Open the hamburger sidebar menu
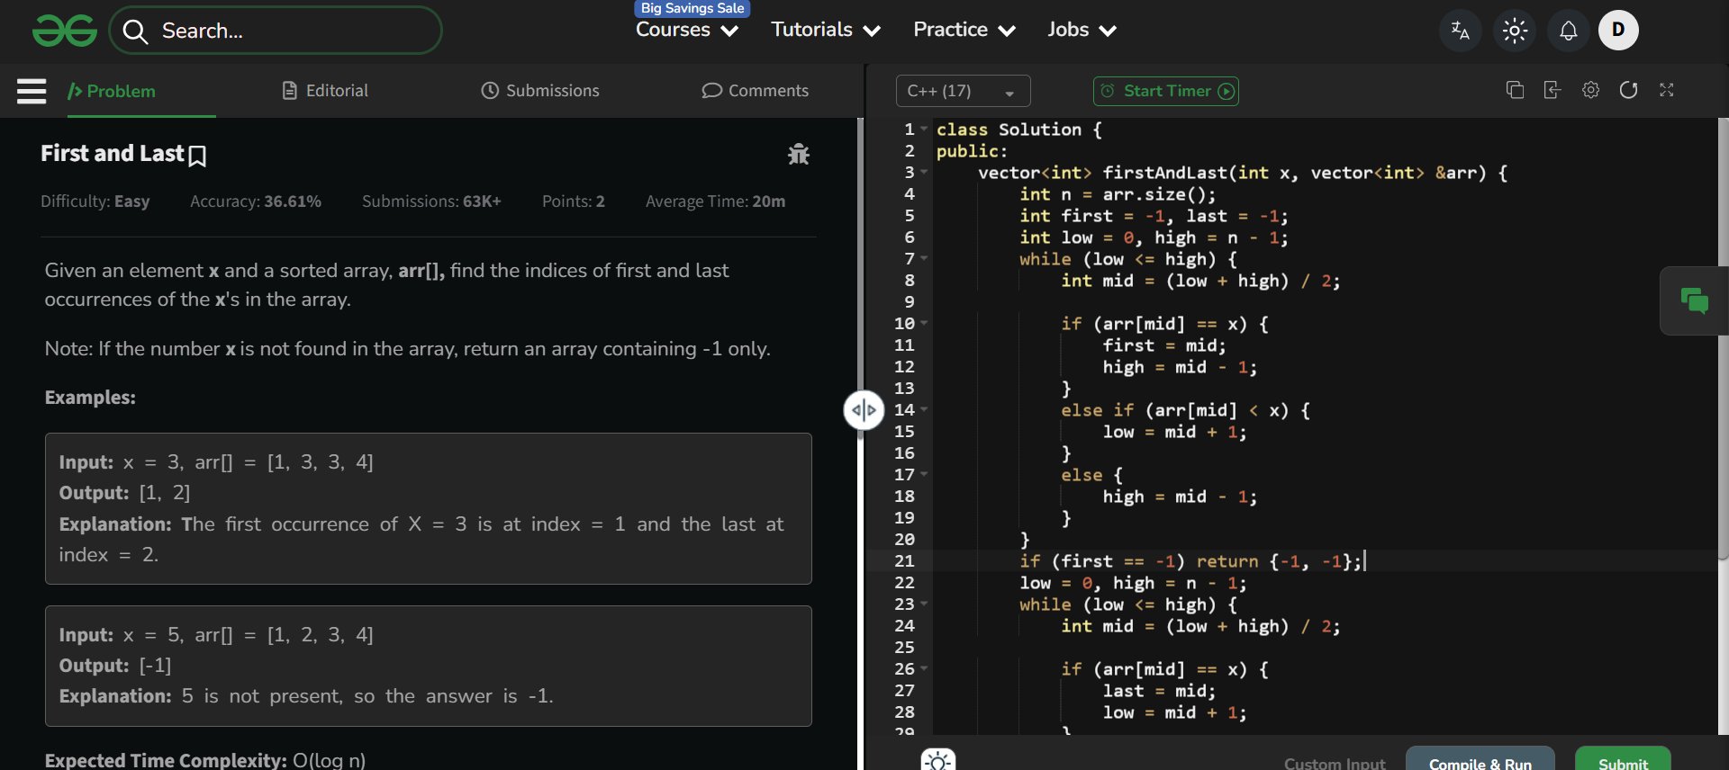The image size is (1729, 770). click(32, 91)
